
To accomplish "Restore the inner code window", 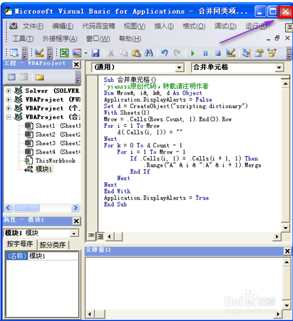I will point(277,38).
